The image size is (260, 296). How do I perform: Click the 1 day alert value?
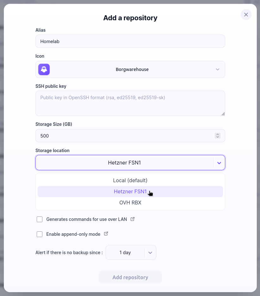pos(125,253)
